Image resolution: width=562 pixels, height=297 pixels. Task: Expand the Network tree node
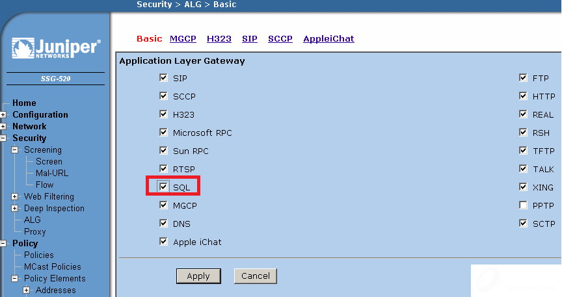(3, 127)
